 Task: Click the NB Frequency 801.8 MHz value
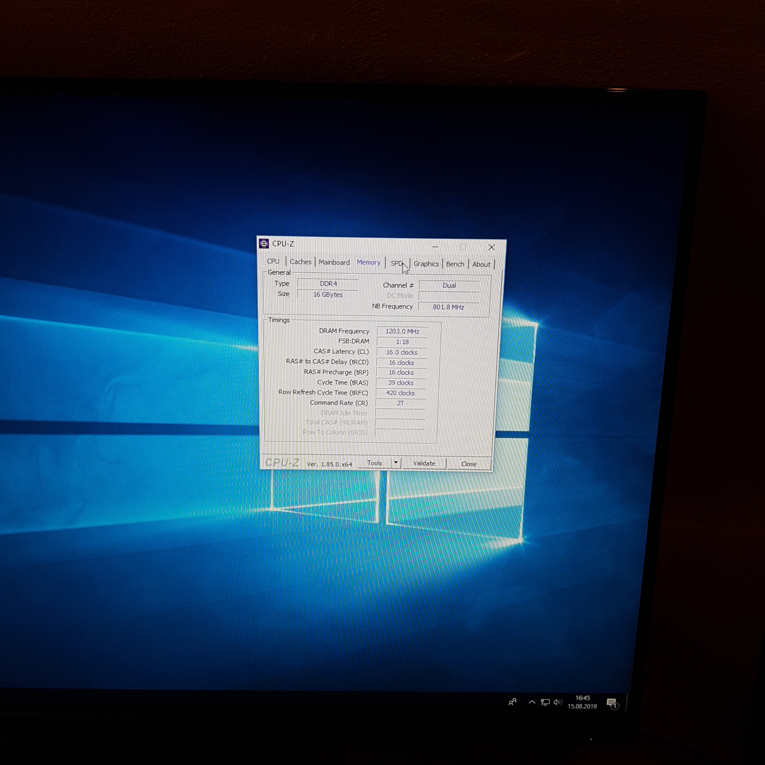coord(449,307)
